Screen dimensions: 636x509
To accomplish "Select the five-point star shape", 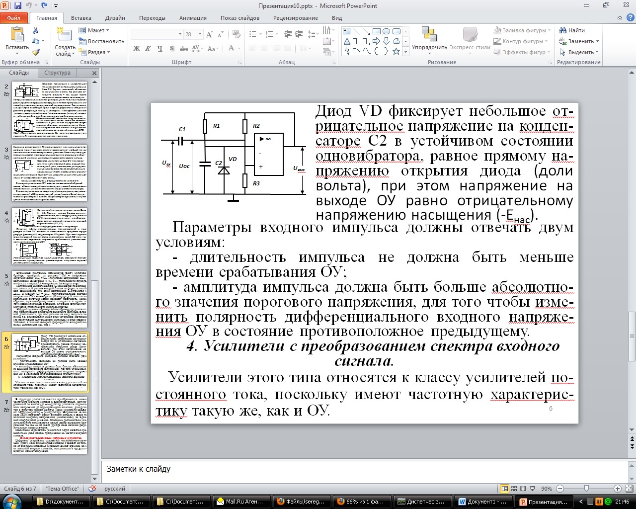I will tap(396, 51).
